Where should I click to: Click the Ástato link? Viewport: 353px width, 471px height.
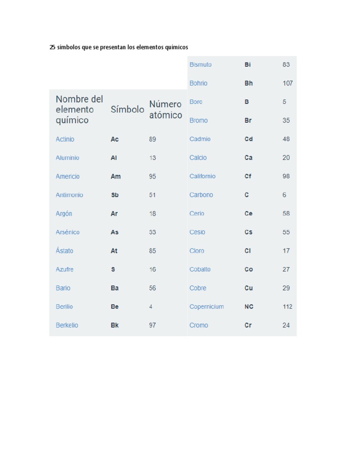[64, 251]
